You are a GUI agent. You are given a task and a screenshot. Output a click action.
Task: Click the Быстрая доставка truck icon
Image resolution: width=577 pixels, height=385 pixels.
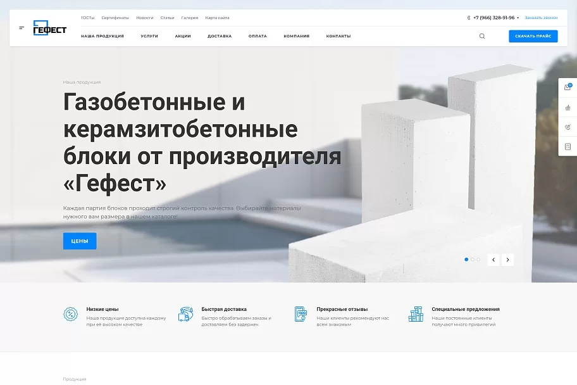[186, 314]
